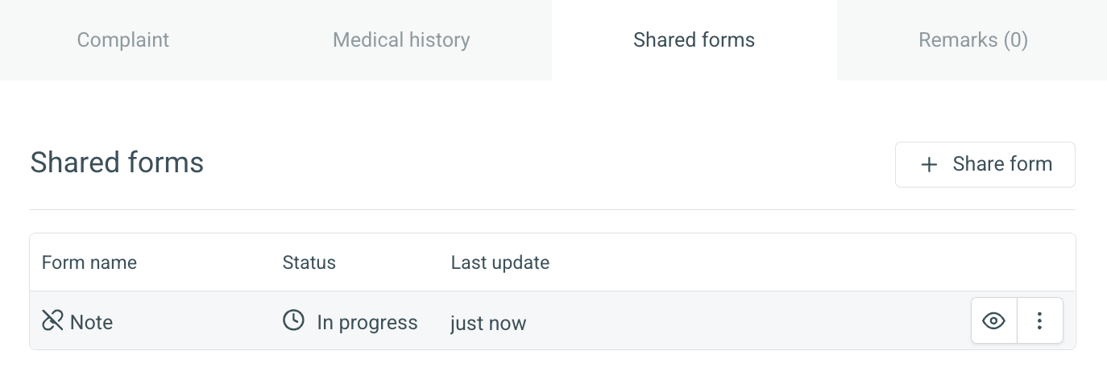Click the clock icon next to In progress
The image size is (1107, 388).
pyautogui.click(x=293, y=320)
